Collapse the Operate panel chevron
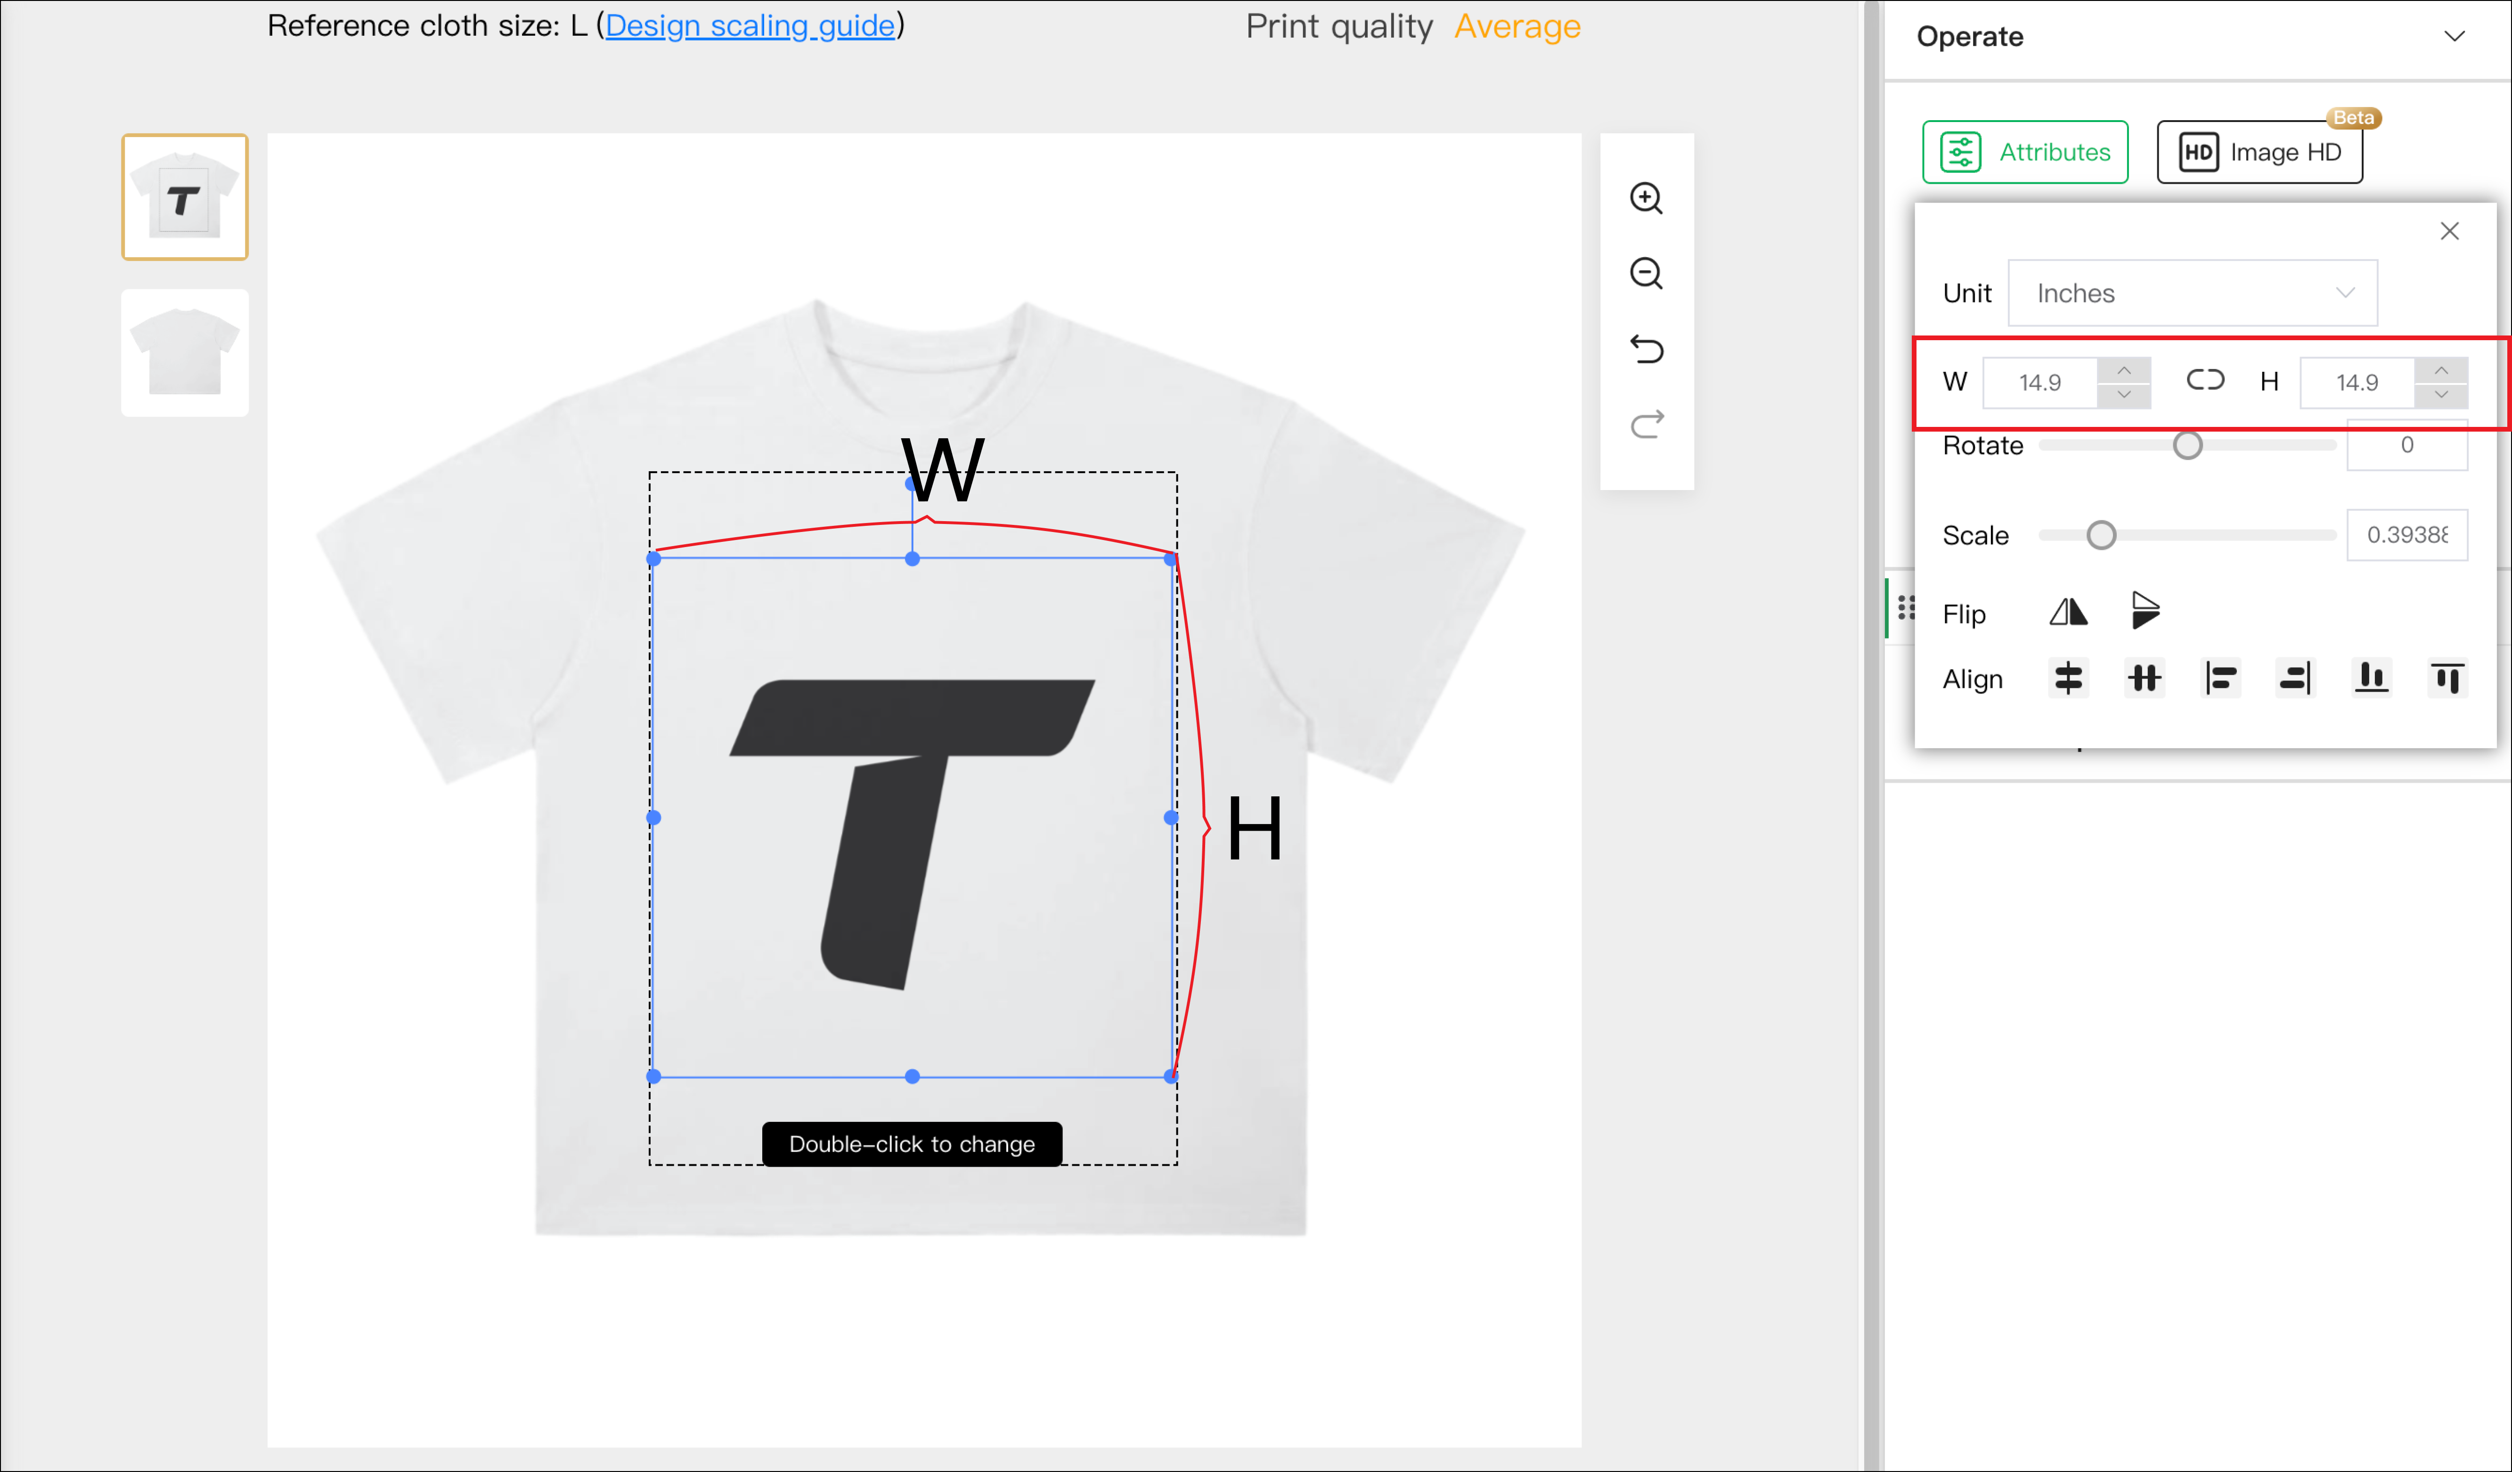 pos(2454,37)
